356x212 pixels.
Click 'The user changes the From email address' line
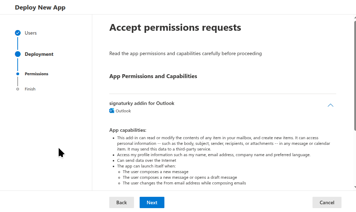click(184, 183)
